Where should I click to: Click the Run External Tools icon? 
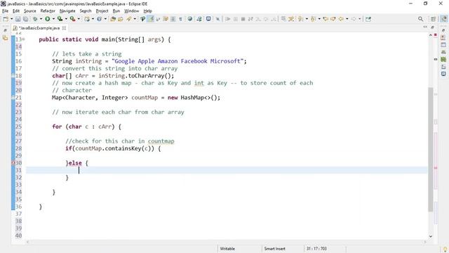click(x=73, y=19)
